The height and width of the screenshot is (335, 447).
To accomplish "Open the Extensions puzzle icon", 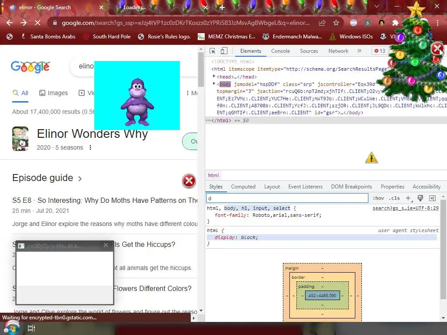I will (395, 23).
